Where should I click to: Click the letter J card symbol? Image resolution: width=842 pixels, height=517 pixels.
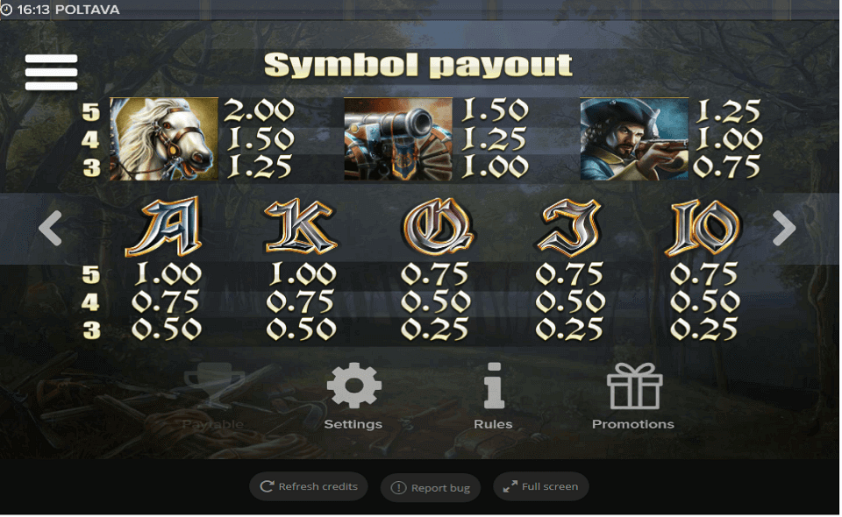point(569,227)
